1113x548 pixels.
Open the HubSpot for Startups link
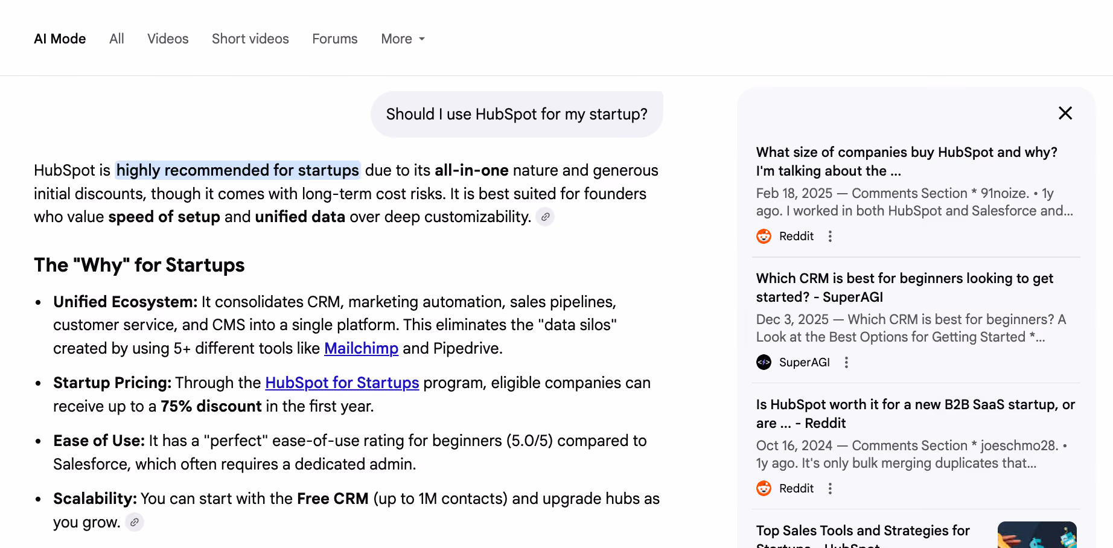pos(342,383)
